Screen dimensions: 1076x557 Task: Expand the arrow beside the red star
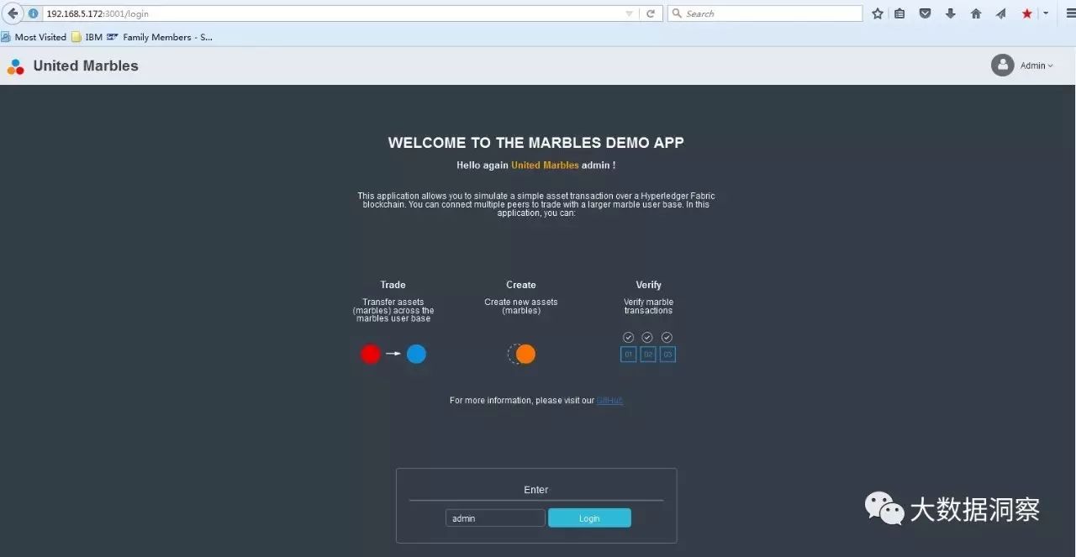1046,13
